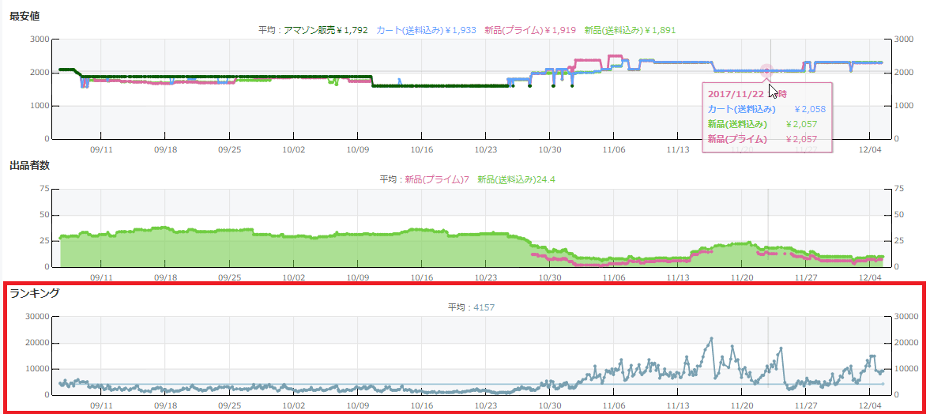Click the highlighted data point under the cursor
This screenshot has width=930, height=414.
click(x=766, y=71)
